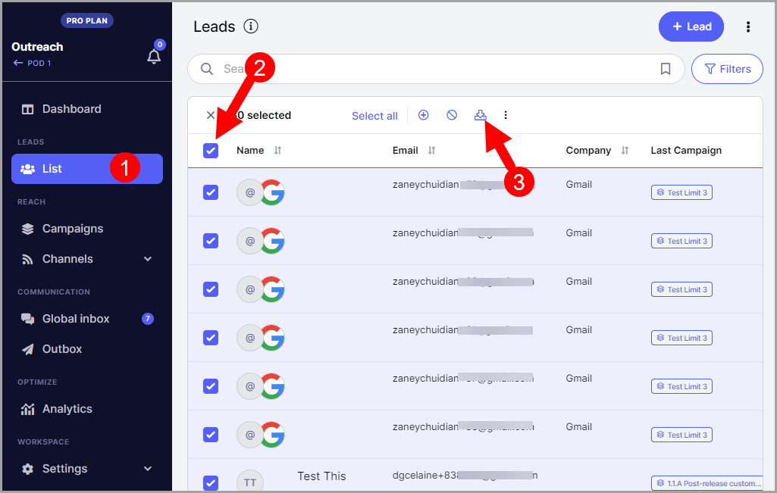Click the TT avatar for Test This
Image resolution: width=777 pixels, height=493 pixels.
coord(249,482)
